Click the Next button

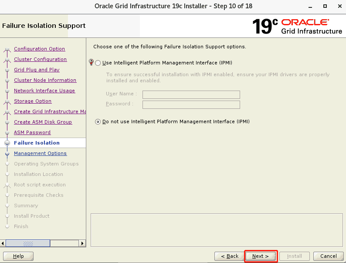coord(261,256)
